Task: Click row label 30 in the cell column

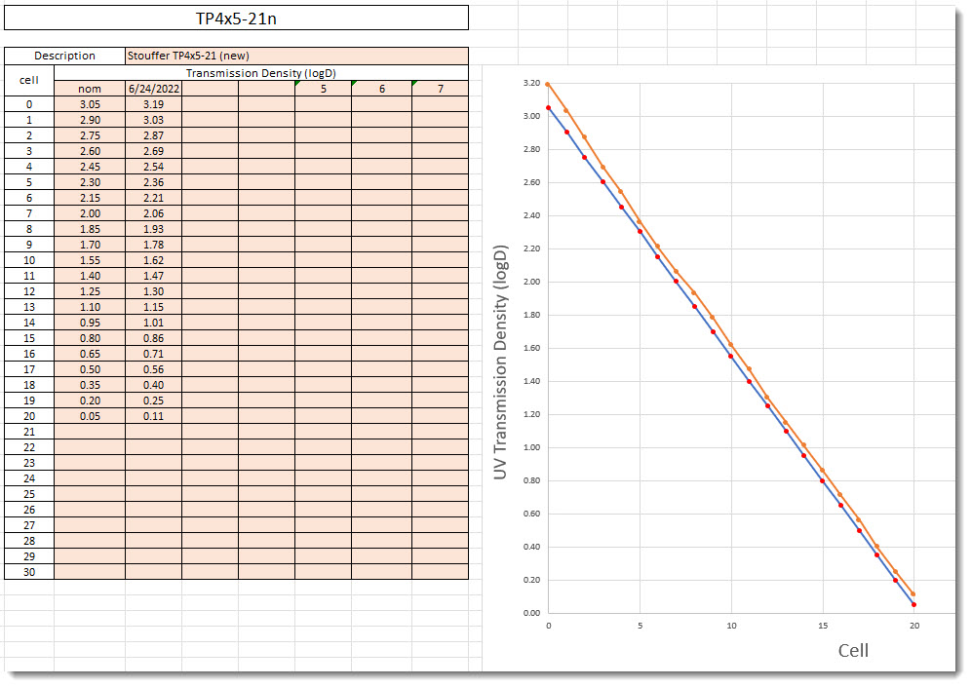Action: (29, 572)
